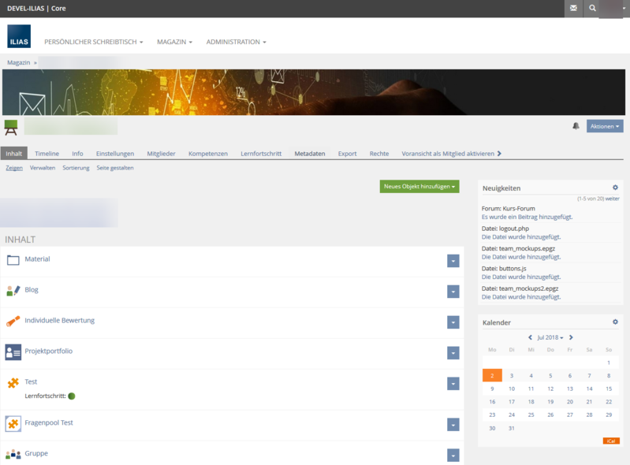
Task: Click the search magnifier icon
Action: [x=592, y=9]
